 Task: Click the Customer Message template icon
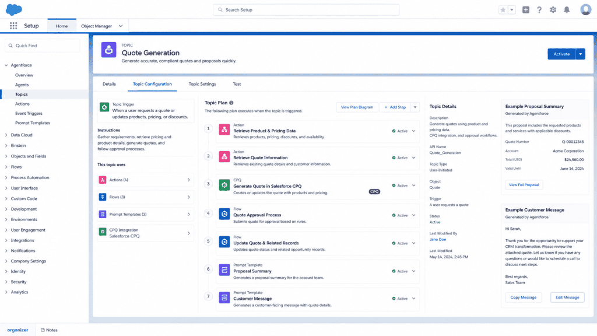coord(224,297)
